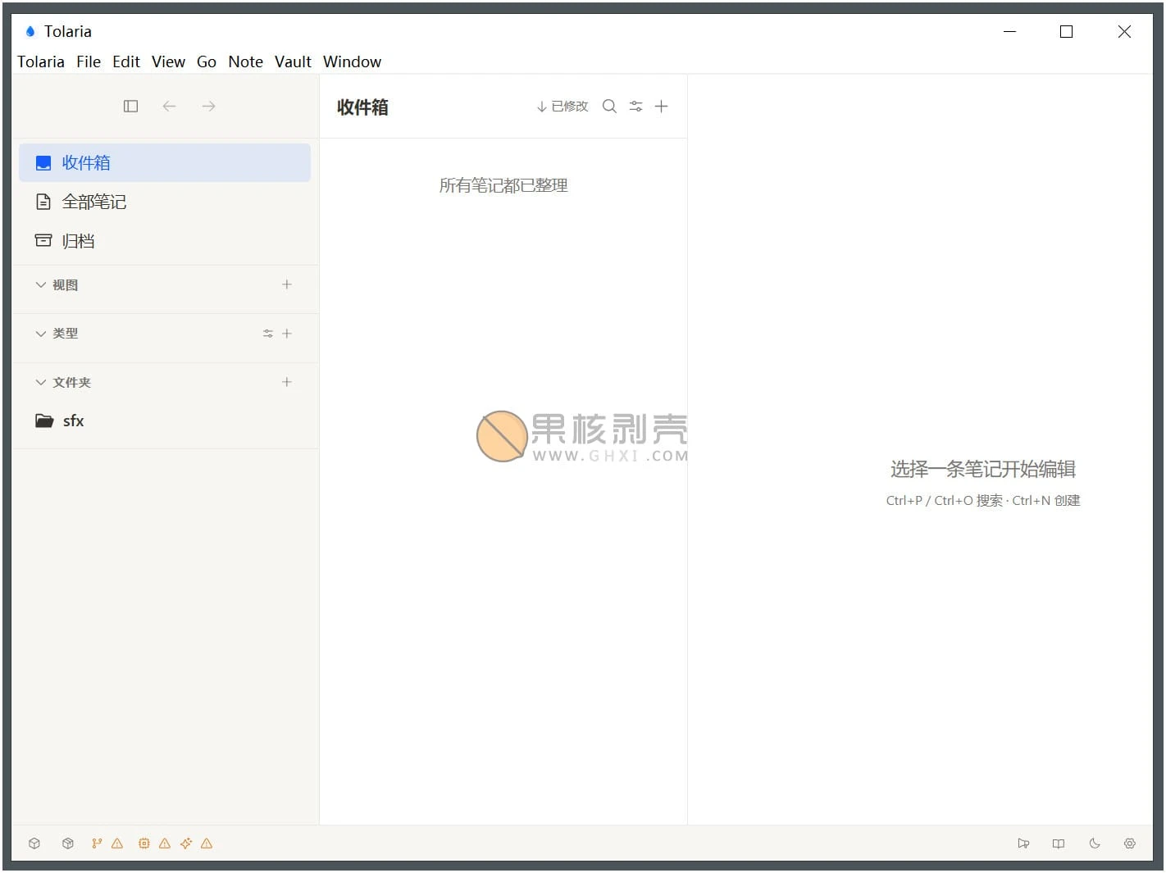The image size is (1166, 873).
Task: Create a new note with the 收件箱 plus
Action: point(662,107)
